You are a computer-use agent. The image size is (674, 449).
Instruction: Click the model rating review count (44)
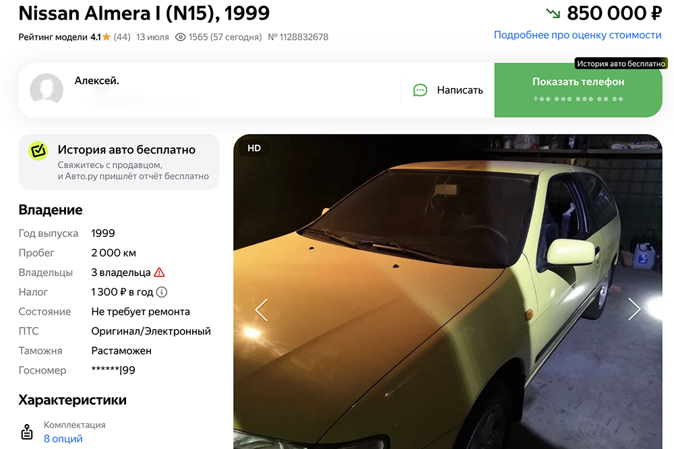click(122, 37)
